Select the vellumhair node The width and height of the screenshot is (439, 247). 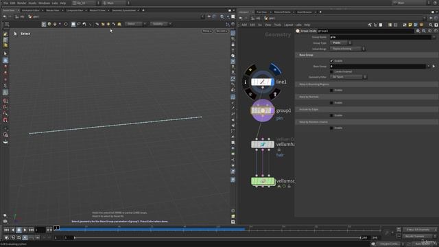coord(262,145)
